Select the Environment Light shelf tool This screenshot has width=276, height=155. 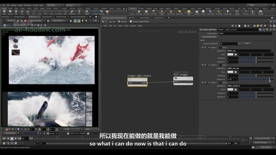click(189, 12)
